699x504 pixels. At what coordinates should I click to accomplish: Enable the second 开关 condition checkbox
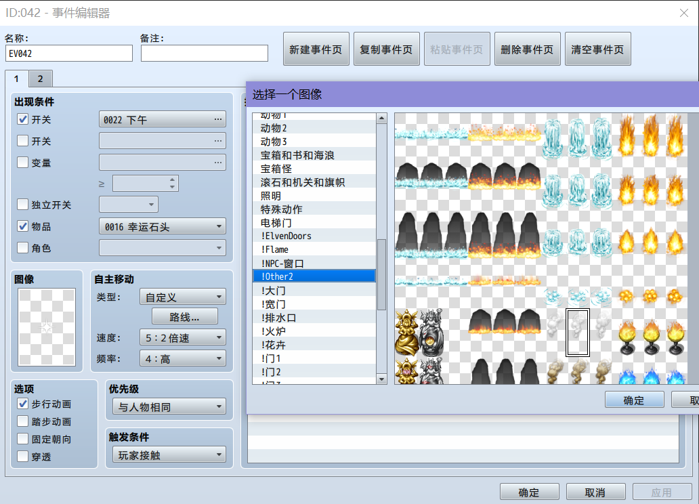coord(22,140)
